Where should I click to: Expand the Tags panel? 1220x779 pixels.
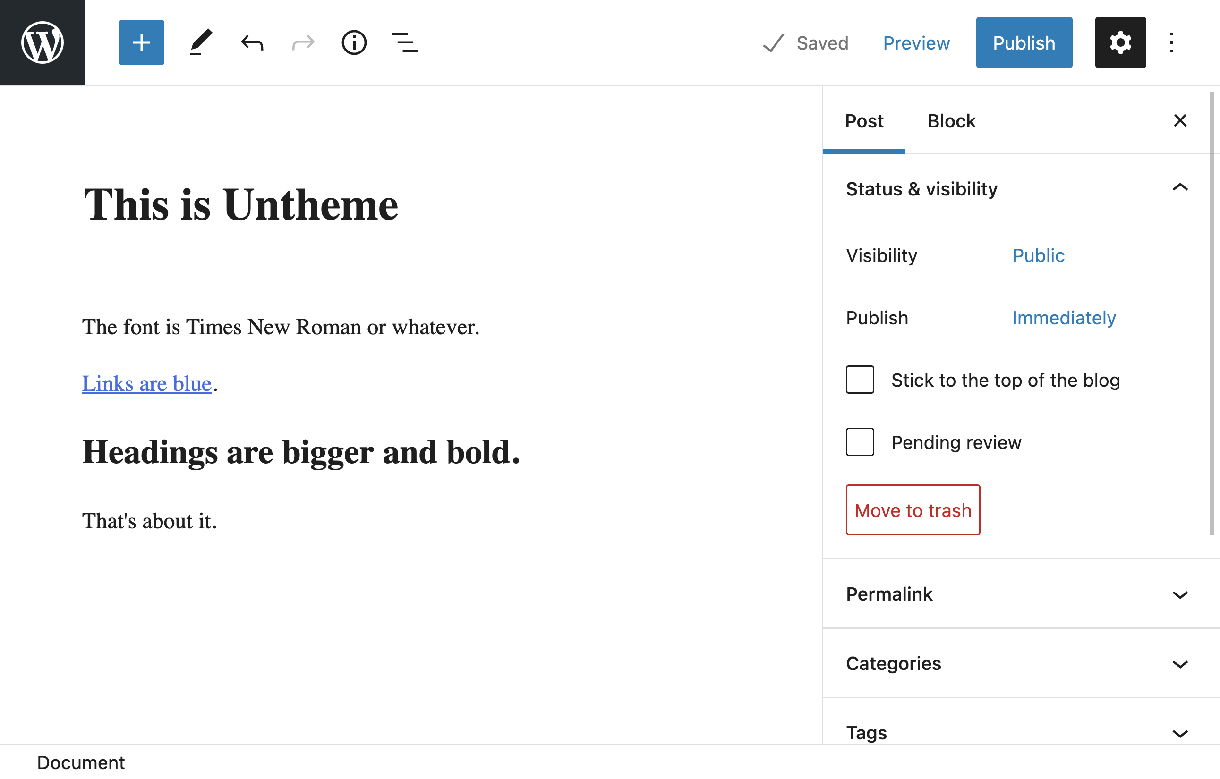point(1180,733)
